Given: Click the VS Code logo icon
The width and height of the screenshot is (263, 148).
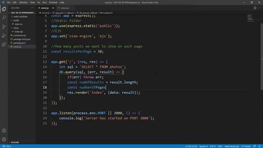Looking at the screenshot, I should tap(3, 2).
